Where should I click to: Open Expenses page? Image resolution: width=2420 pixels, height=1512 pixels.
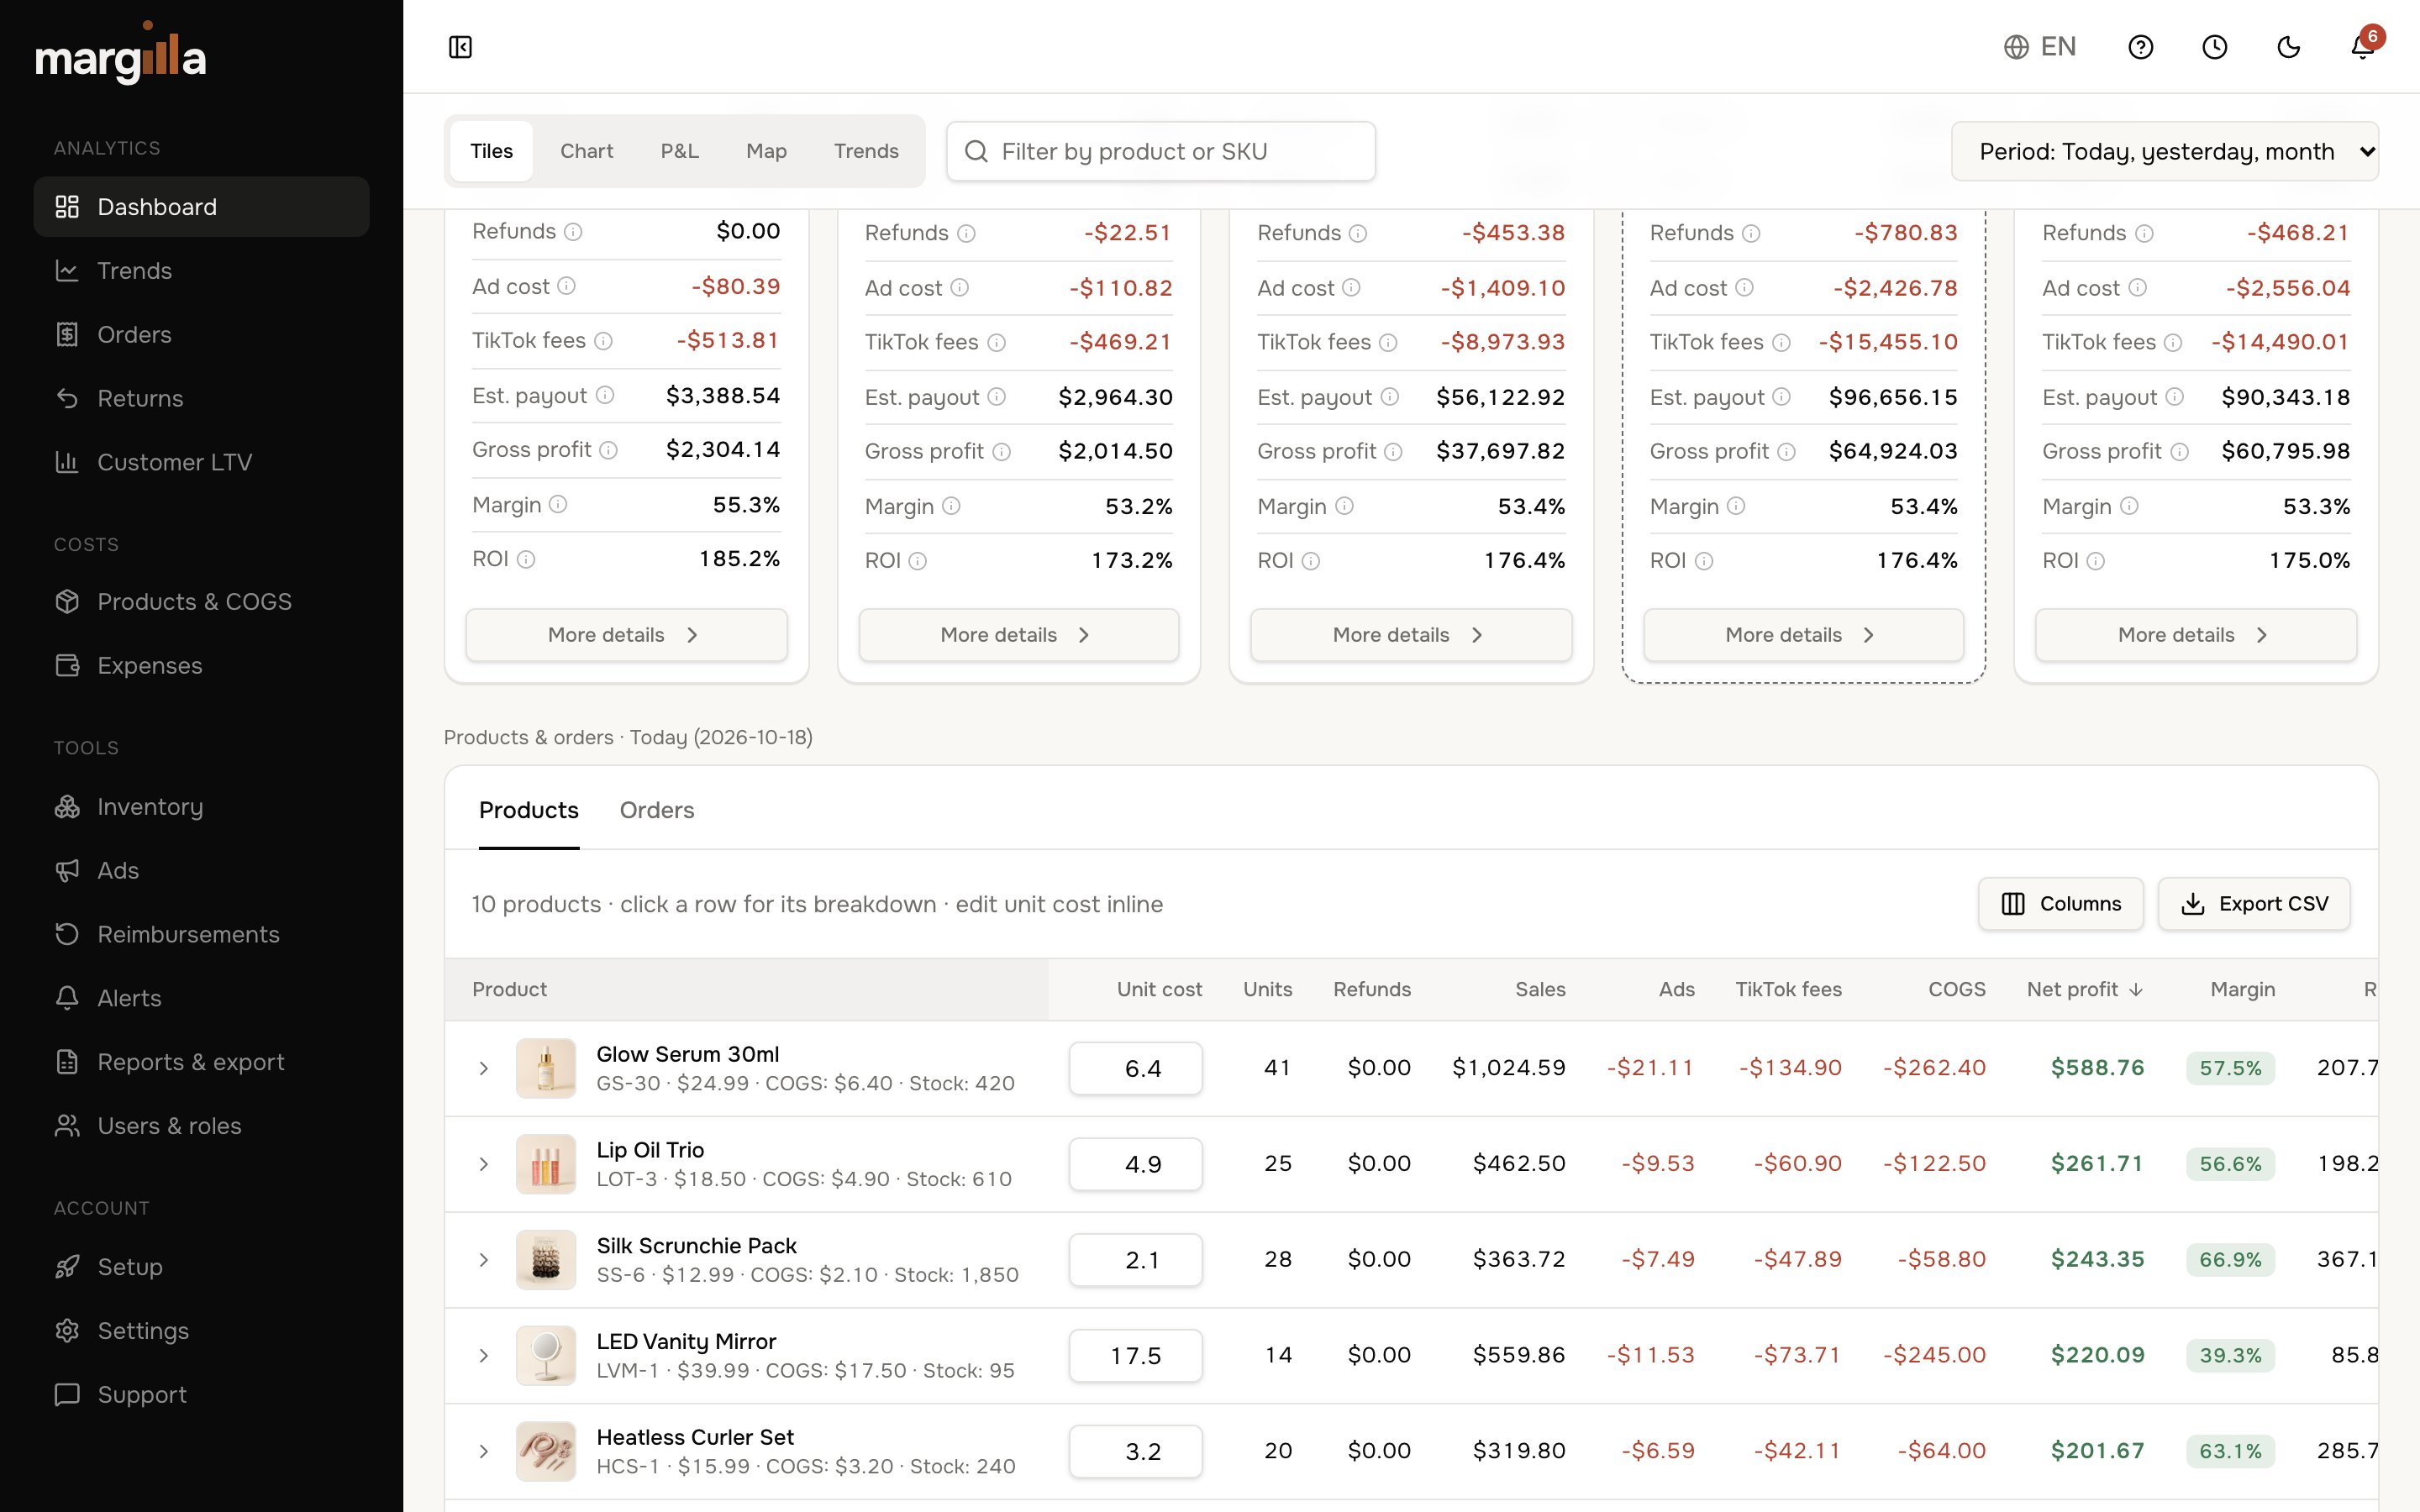click(201, 666)
